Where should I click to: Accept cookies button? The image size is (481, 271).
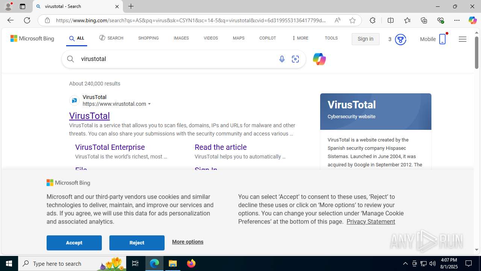point(74,243)
